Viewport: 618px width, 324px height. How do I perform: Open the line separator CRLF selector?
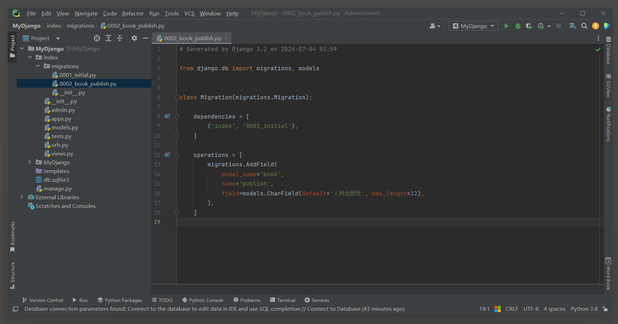pyautogui.click(x=512, y=309)
